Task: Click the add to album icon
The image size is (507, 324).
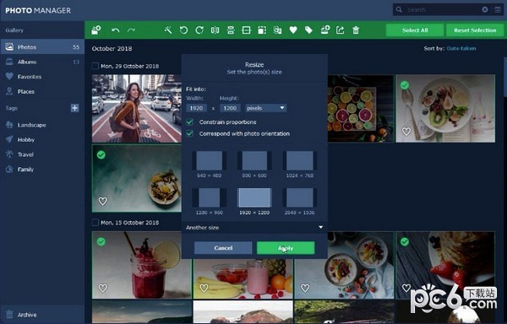Action: 325,30
